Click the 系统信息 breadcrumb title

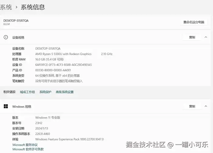coord(33,7)
